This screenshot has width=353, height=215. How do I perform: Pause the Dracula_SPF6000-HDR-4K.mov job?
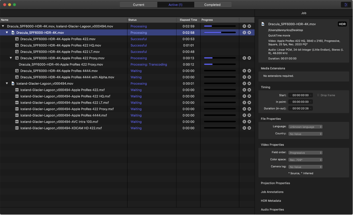pos(244,33)
